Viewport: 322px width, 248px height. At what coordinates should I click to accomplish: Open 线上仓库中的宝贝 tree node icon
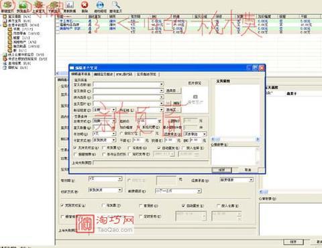(x=5, y=54)
